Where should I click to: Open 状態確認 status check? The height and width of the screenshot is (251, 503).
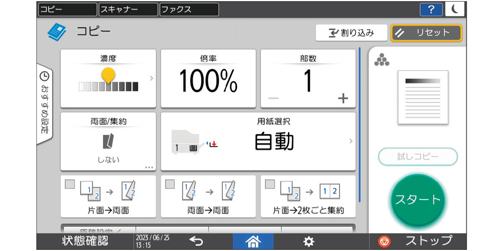[86, 241]
